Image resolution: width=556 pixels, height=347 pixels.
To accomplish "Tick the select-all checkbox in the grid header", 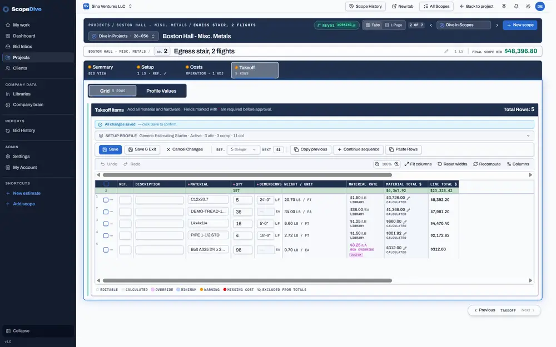I will [106, 184].
